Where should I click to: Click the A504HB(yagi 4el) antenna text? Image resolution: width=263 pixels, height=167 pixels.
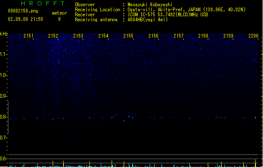tap(148, 20)
